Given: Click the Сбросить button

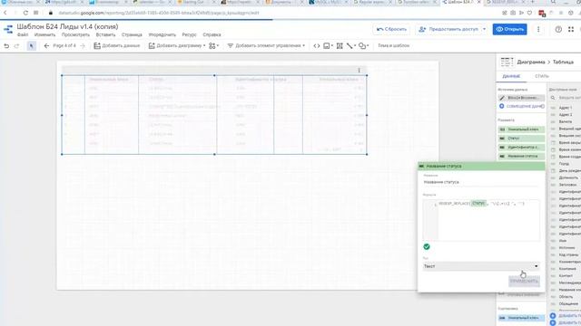Looking at the screenshot, I should [391, 29].
